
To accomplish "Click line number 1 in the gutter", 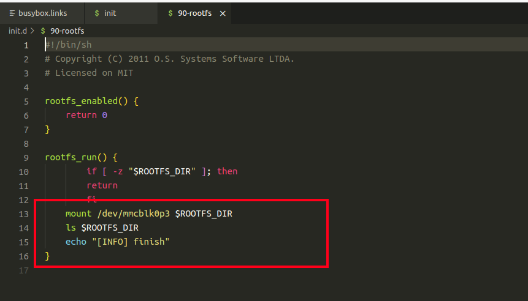I will pos(26,45).
